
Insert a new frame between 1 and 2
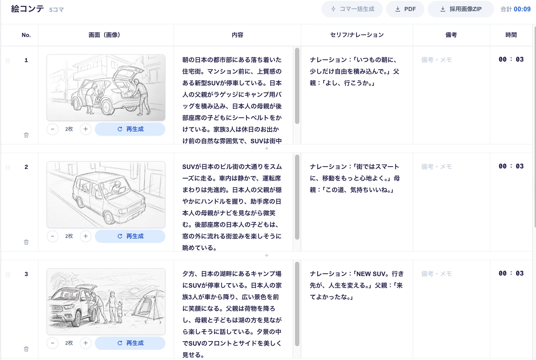coord(267,149)
